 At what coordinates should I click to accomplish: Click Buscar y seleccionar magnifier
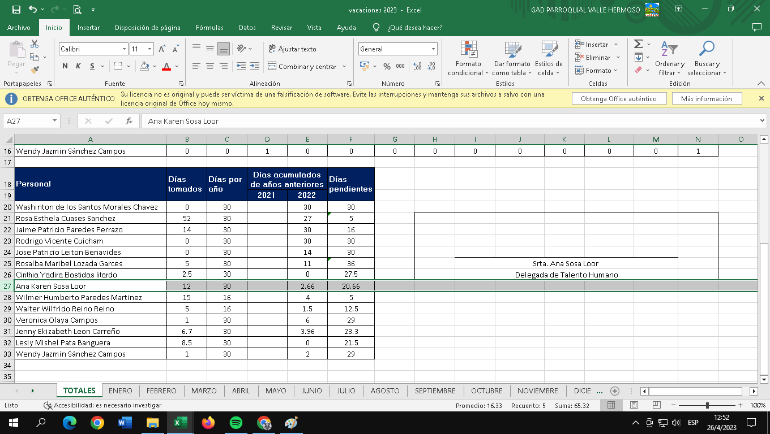point(707,59)
